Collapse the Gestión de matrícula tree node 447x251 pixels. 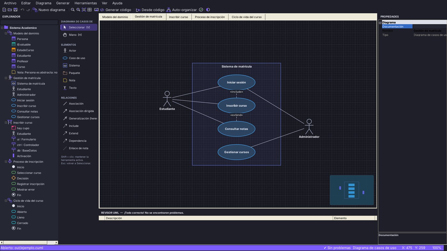click(6, 78)
